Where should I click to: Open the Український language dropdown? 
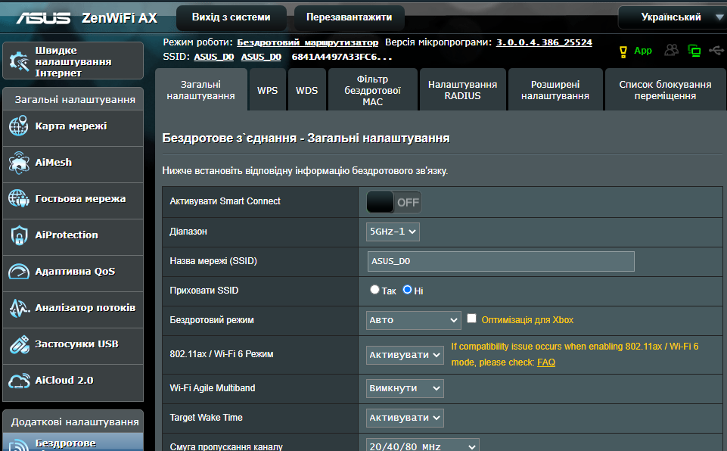672,17
